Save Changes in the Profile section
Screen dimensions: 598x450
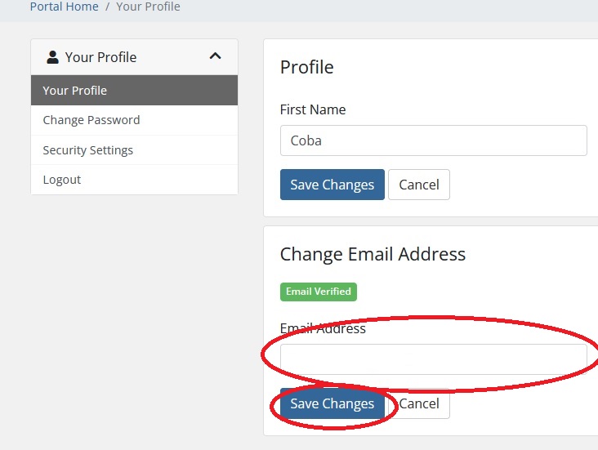(332, 185)
